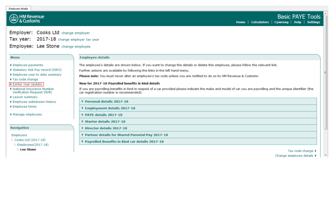Select Lee Stone in the Navigation tree
Screen dimensions: 334x222
28,150
